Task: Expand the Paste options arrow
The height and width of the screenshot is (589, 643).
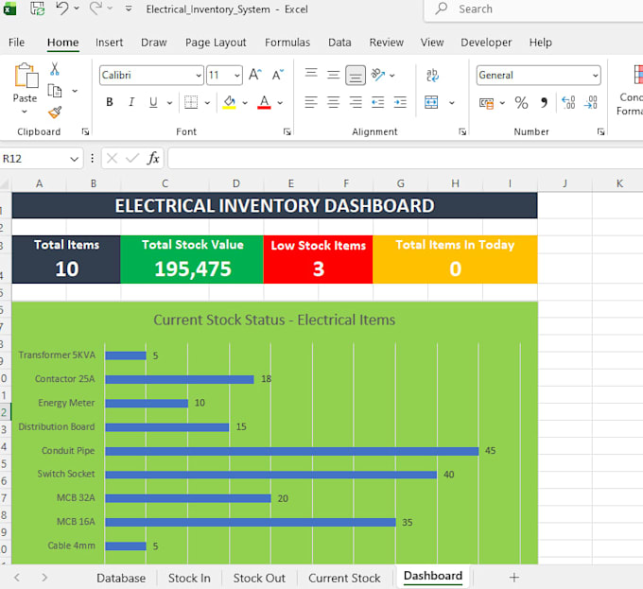Action: [x=25, y=112]
